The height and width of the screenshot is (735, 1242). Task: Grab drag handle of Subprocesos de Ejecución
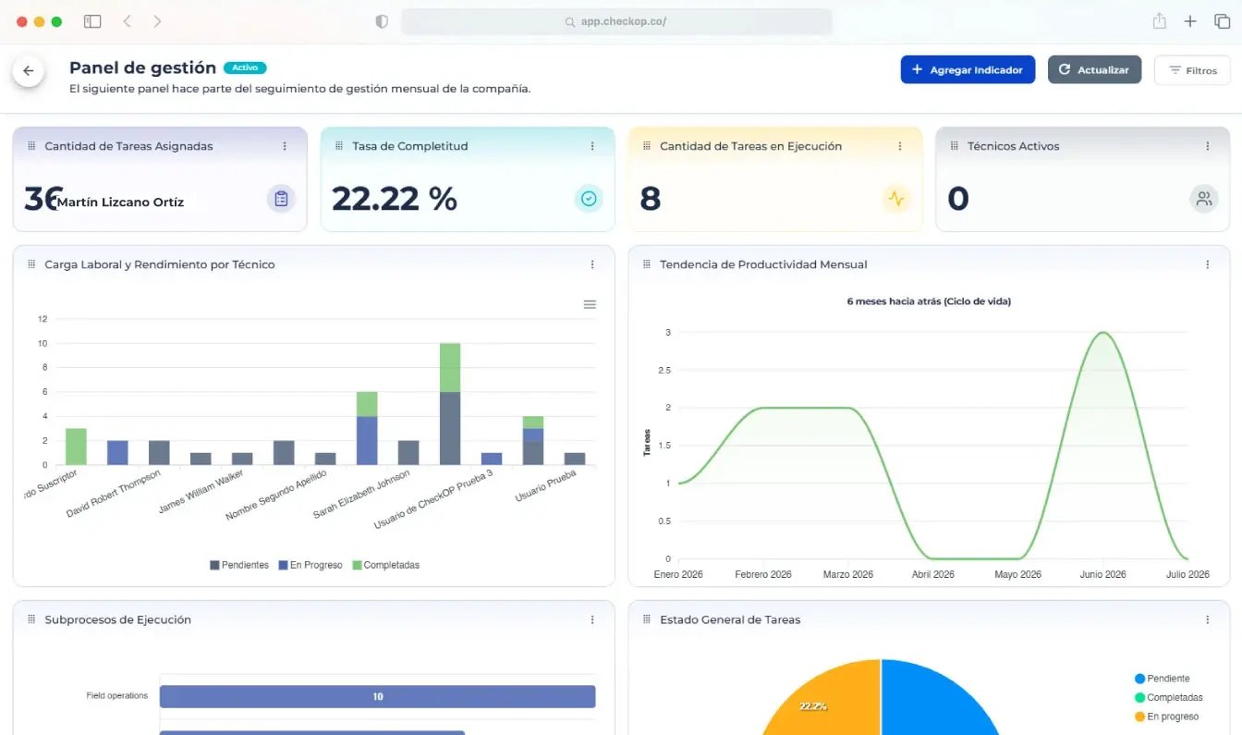(31, 619)
